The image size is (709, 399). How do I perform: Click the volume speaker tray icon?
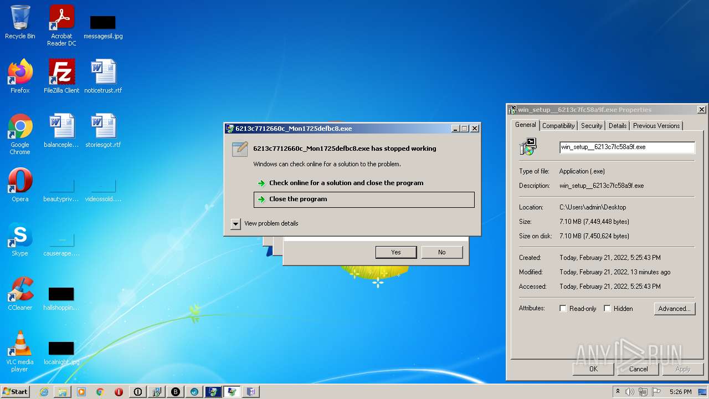click(630, 392)
